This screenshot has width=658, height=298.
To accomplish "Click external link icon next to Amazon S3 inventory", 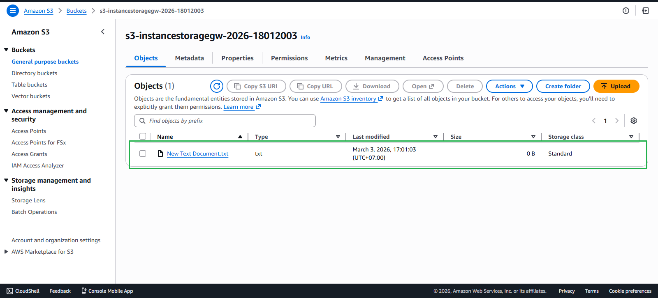I will [381, 99].
